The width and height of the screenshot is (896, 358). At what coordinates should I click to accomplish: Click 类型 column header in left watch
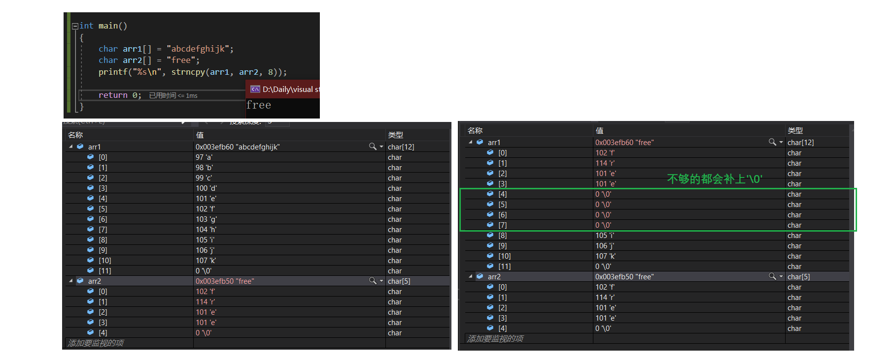[x=395, y=135]
